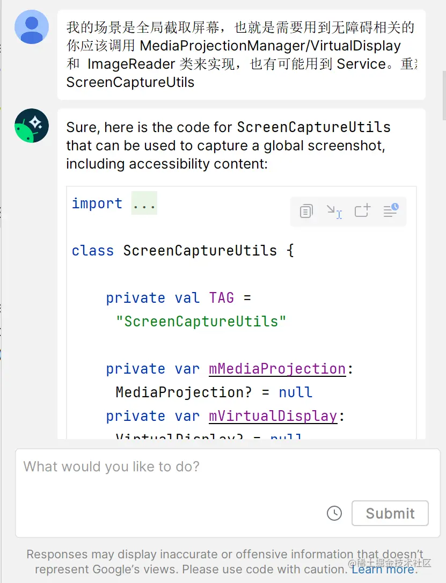The width and height of the screenshot is (446, 583).
Task: Click the TAG constant name
Action: point(222,298)
